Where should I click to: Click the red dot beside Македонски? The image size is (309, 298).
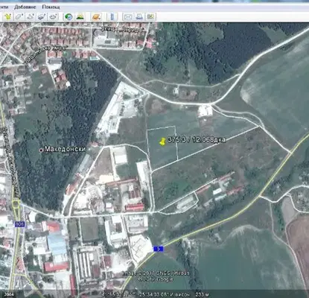point(41,150)
